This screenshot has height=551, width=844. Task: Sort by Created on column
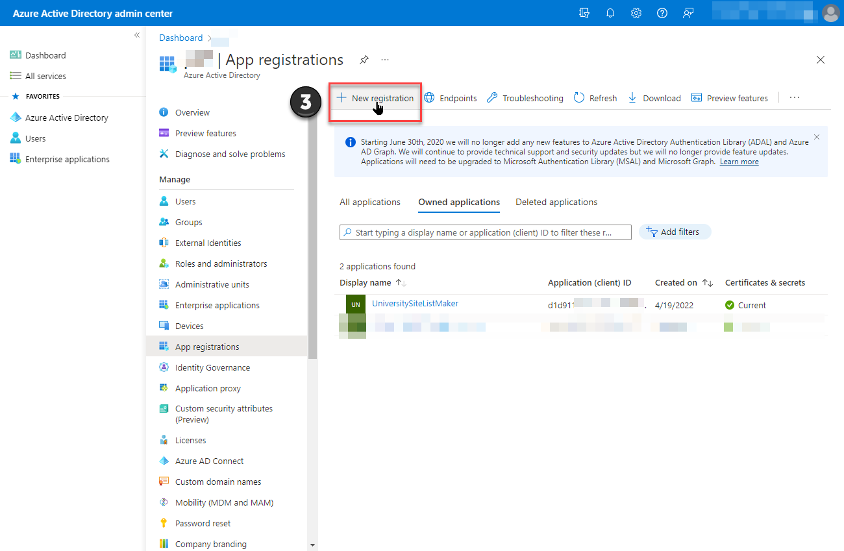[x=684, y=283]
